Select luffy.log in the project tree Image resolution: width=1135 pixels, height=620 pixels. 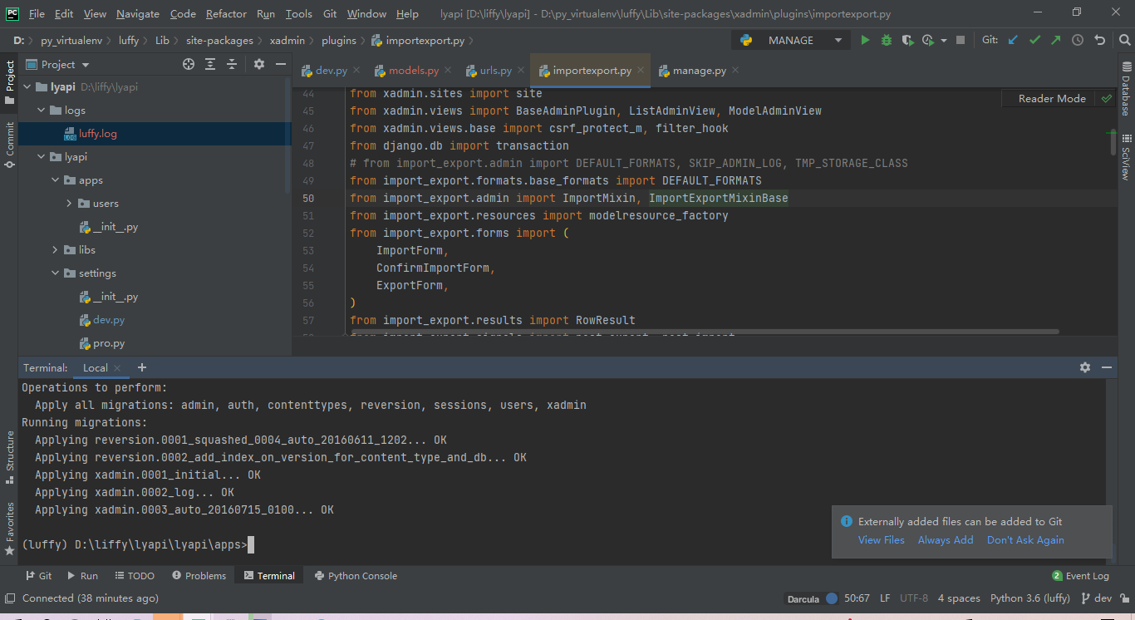point(97,133)
